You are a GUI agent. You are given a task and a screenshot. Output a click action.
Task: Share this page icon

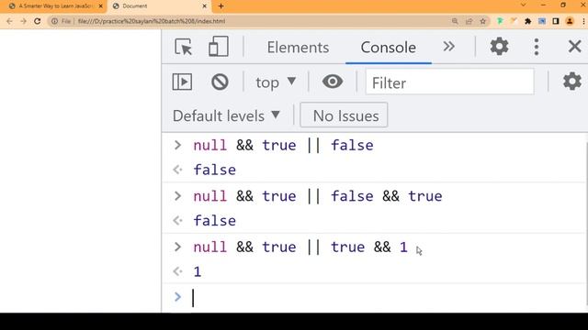tap(469, 21)
